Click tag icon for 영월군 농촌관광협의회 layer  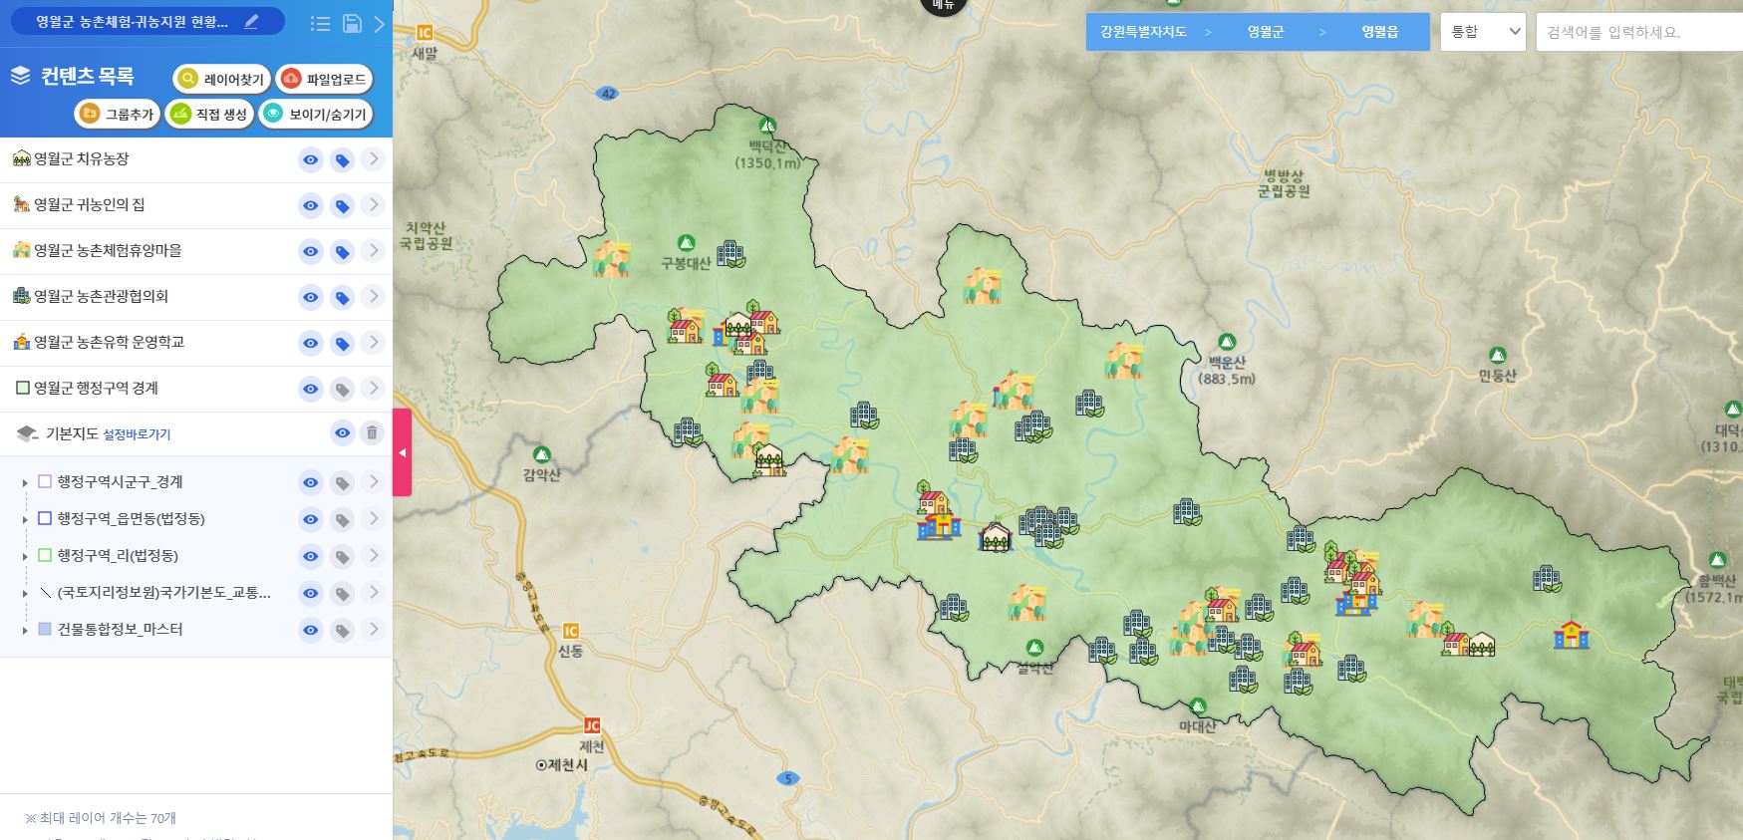[342, 298]
